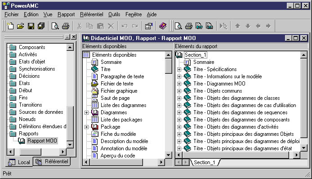Click the Delete X toolbar icon

pyautogui.click(x=111, y=26)
